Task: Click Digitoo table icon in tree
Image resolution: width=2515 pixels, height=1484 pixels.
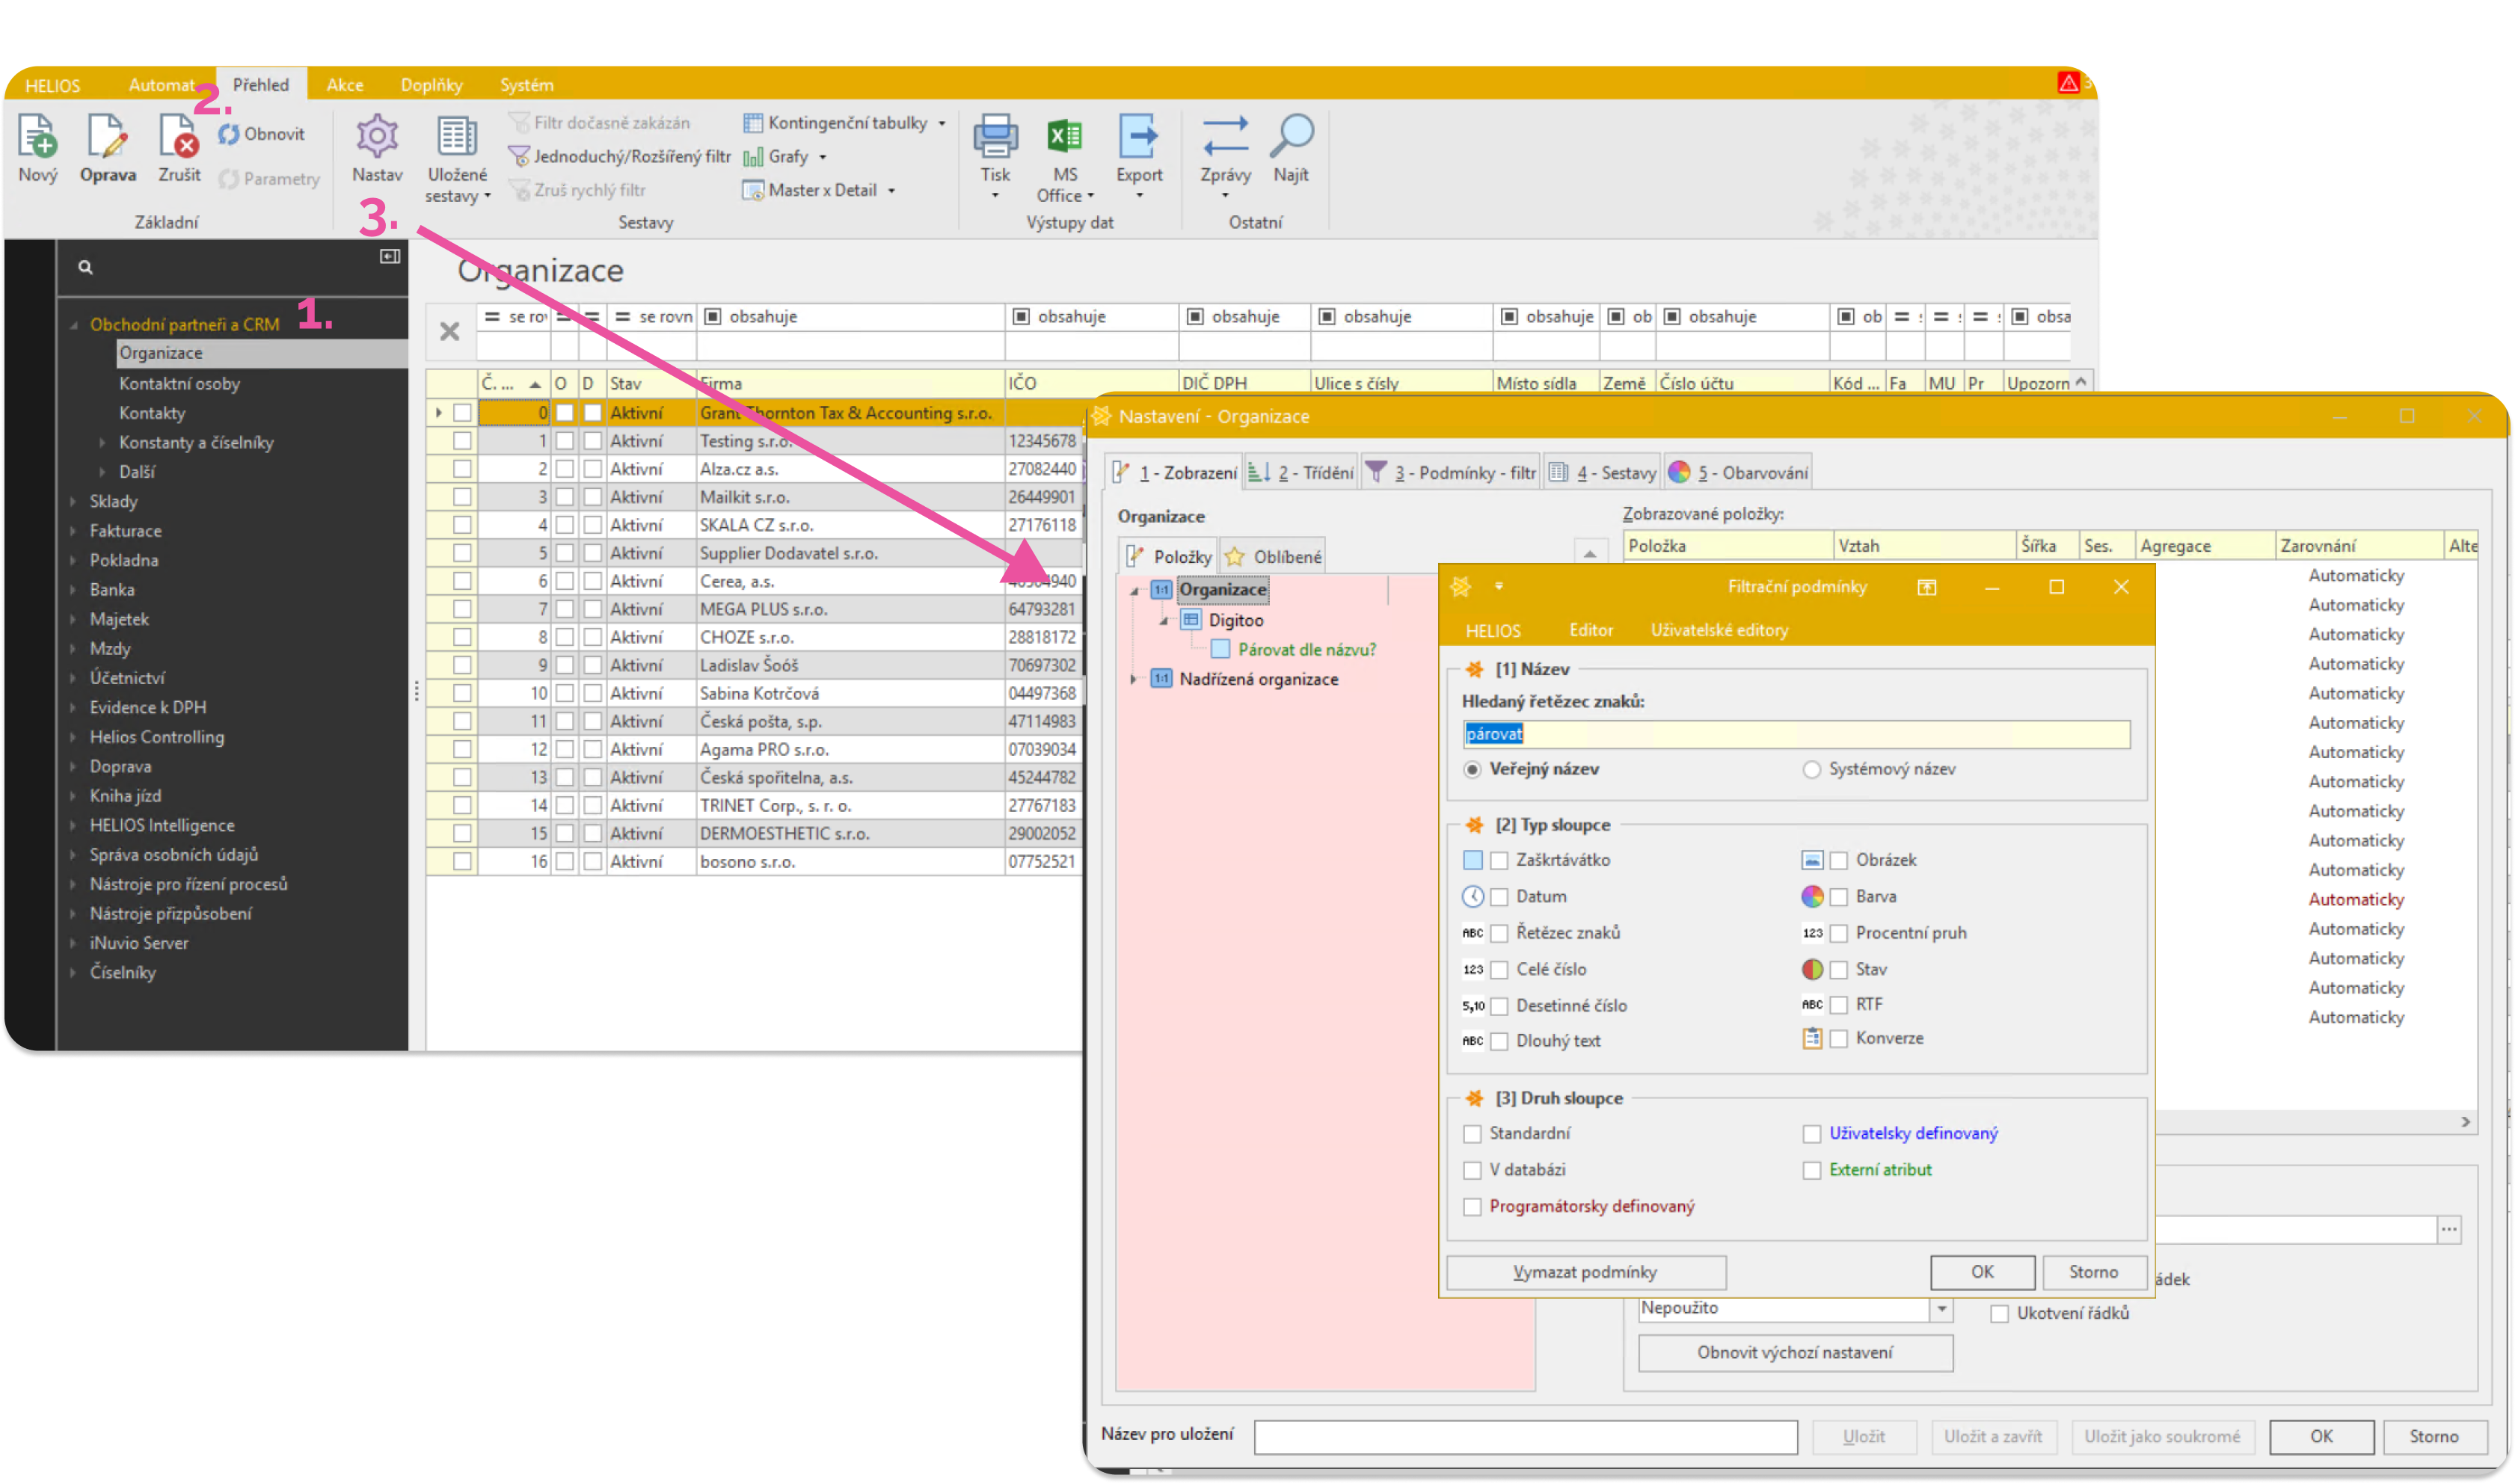Action: 1191,620
